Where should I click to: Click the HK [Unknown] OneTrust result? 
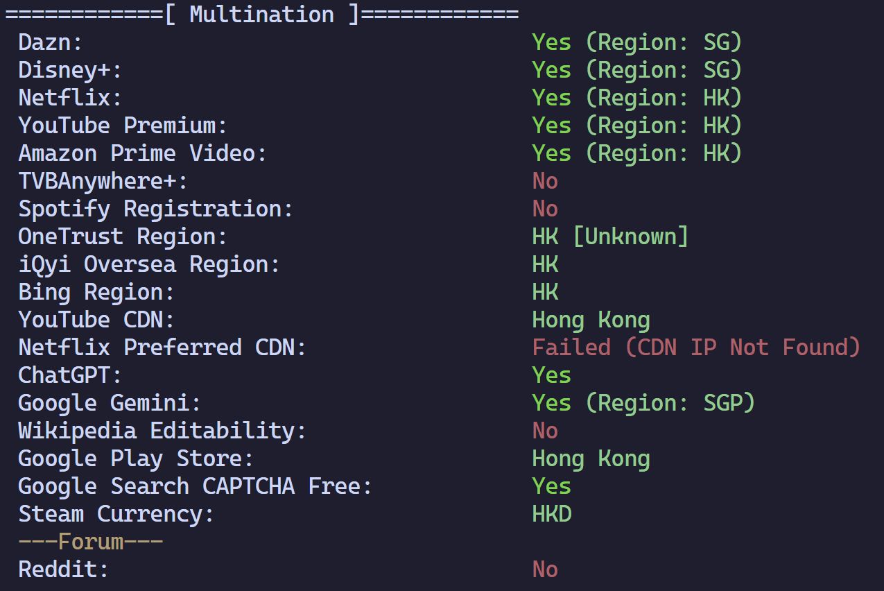[610, 237]
